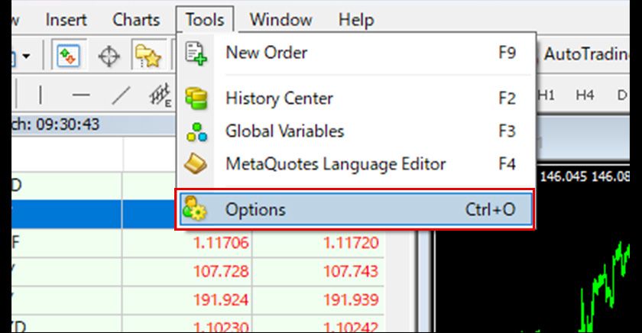The width and height of the screenshot is (642, 333).
Task: Open the Charts menu
Action: coord(136,20)
